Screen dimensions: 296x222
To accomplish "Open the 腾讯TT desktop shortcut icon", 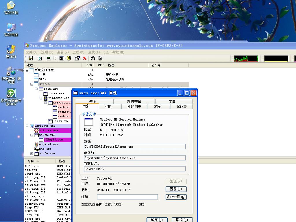I will (11, 49).
